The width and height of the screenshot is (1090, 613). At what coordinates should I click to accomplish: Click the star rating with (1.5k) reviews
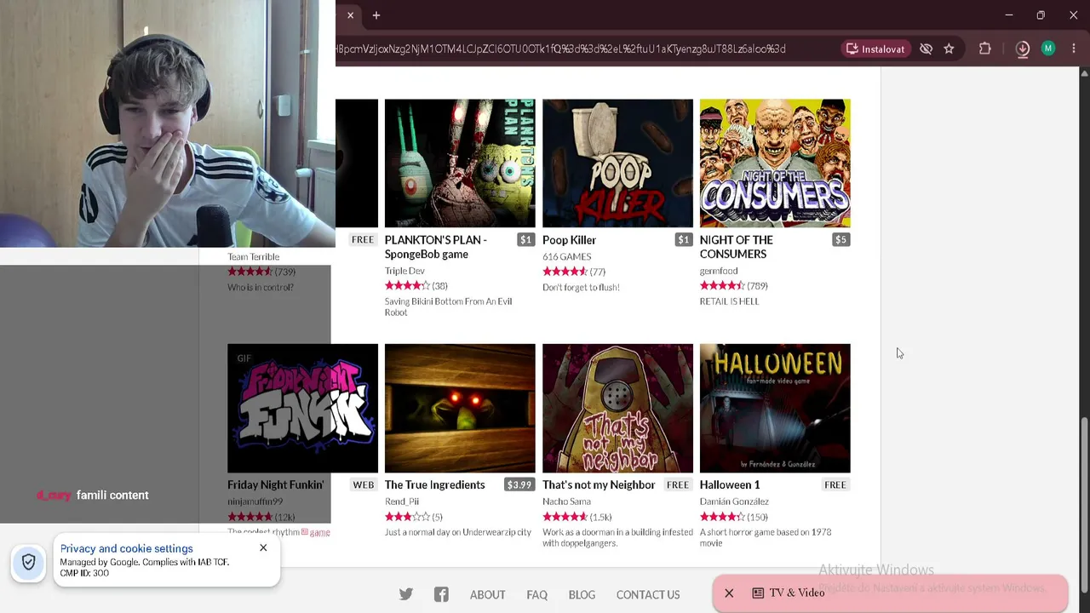pos(577,517)
